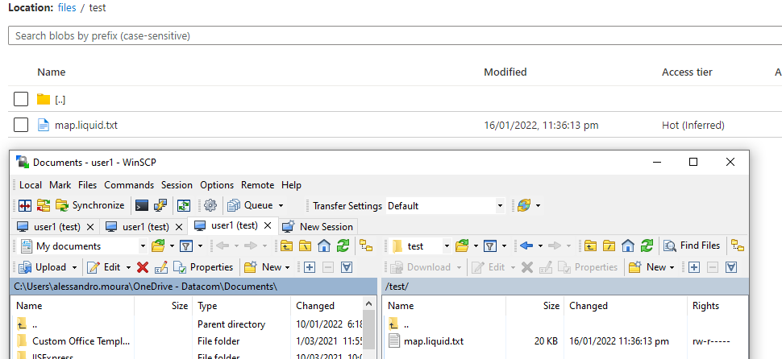Go to remote home directory icon
Viewport: 782px width, 359px height.
(x=628, y=246)
